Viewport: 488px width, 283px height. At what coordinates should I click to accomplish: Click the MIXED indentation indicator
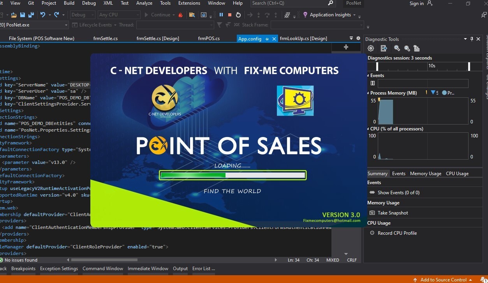pos(333,260)
